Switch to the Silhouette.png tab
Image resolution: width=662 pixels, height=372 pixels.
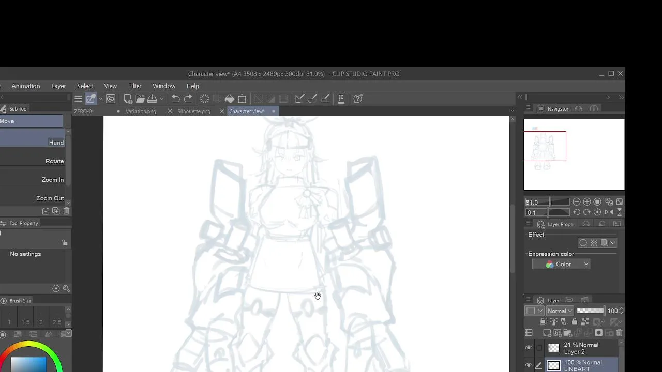point(194,112)
